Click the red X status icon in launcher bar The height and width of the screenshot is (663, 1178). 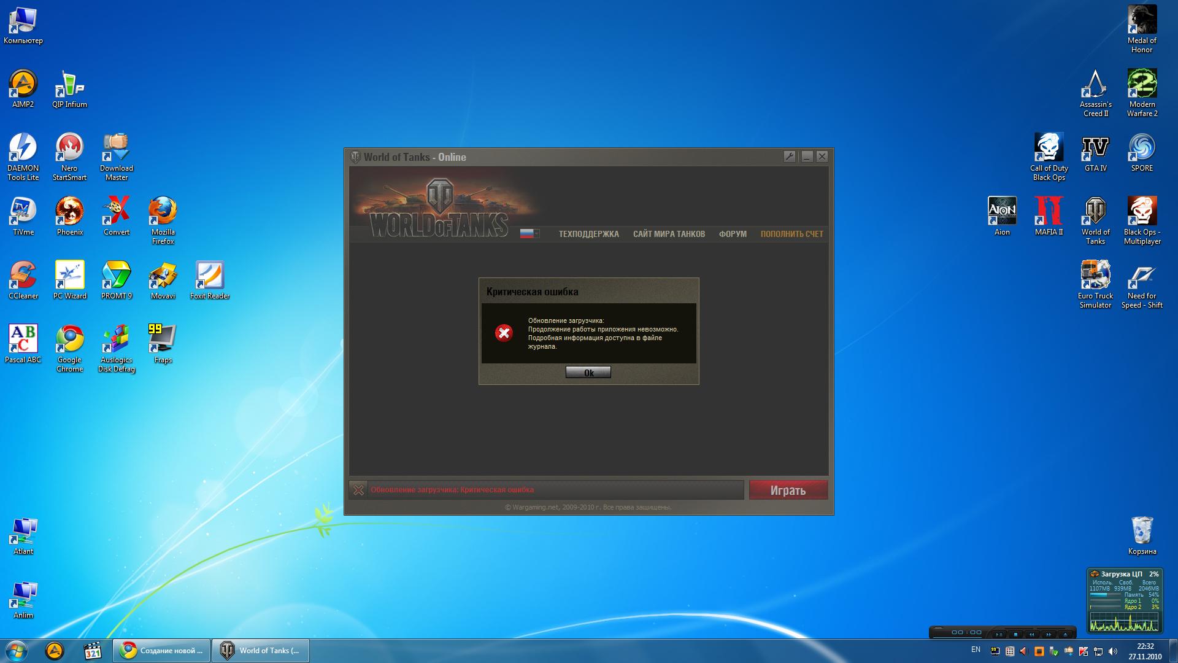[358, 490]
